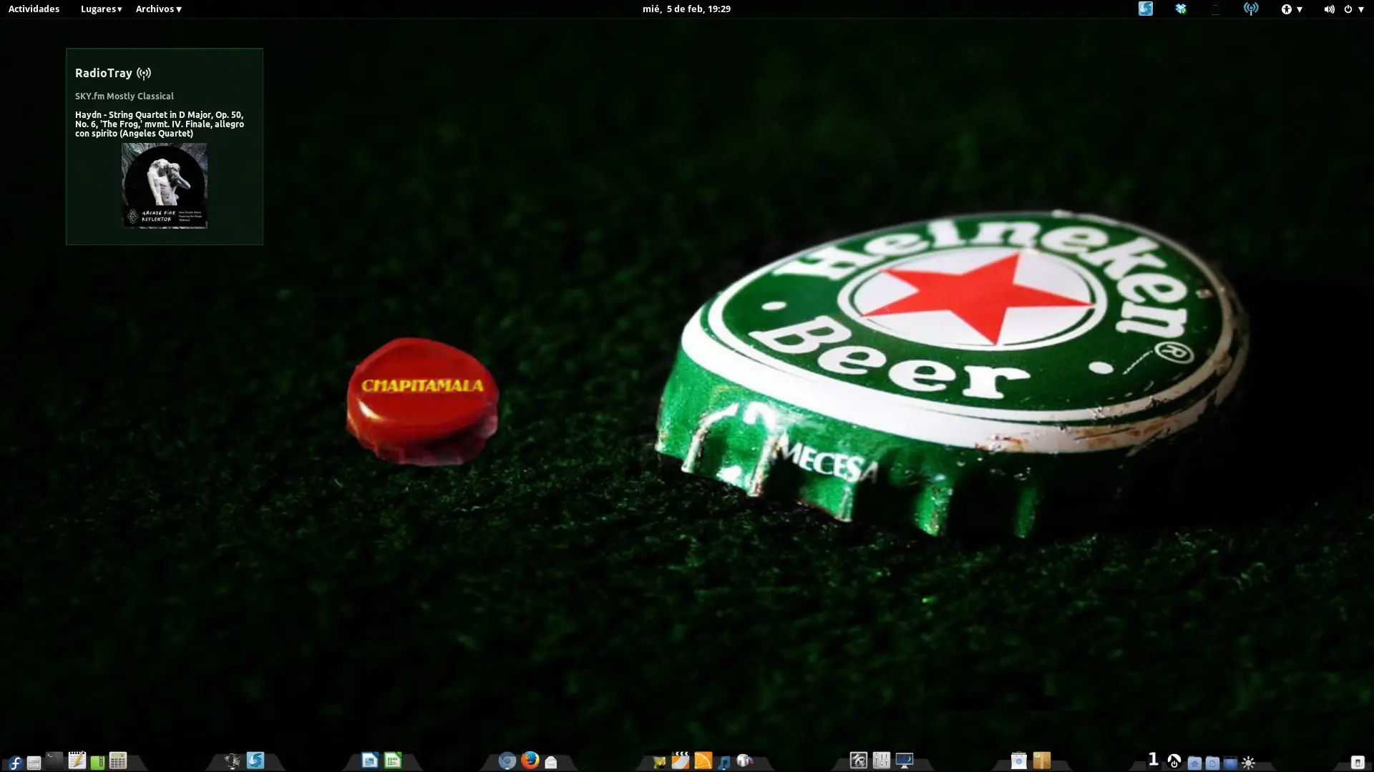Mute the system volume
The height and width of the screenshot is (772, 1374).
point(1329,9)
